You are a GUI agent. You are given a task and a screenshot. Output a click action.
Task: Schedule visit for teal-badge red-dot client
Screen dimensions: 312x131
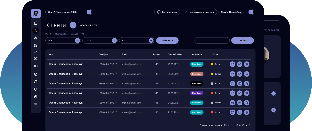tap(232, 112)
